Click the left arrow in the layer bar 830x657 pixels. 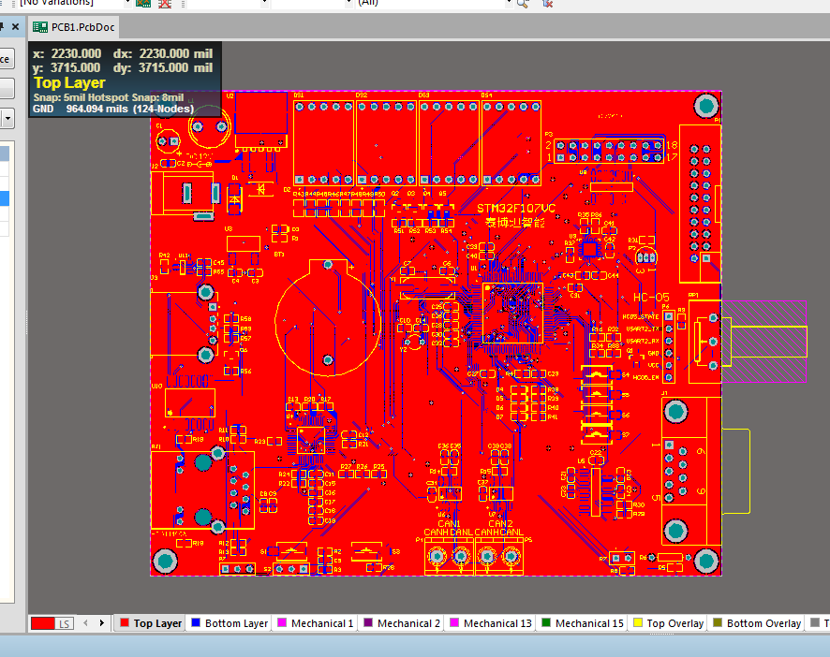click(84, 622)
